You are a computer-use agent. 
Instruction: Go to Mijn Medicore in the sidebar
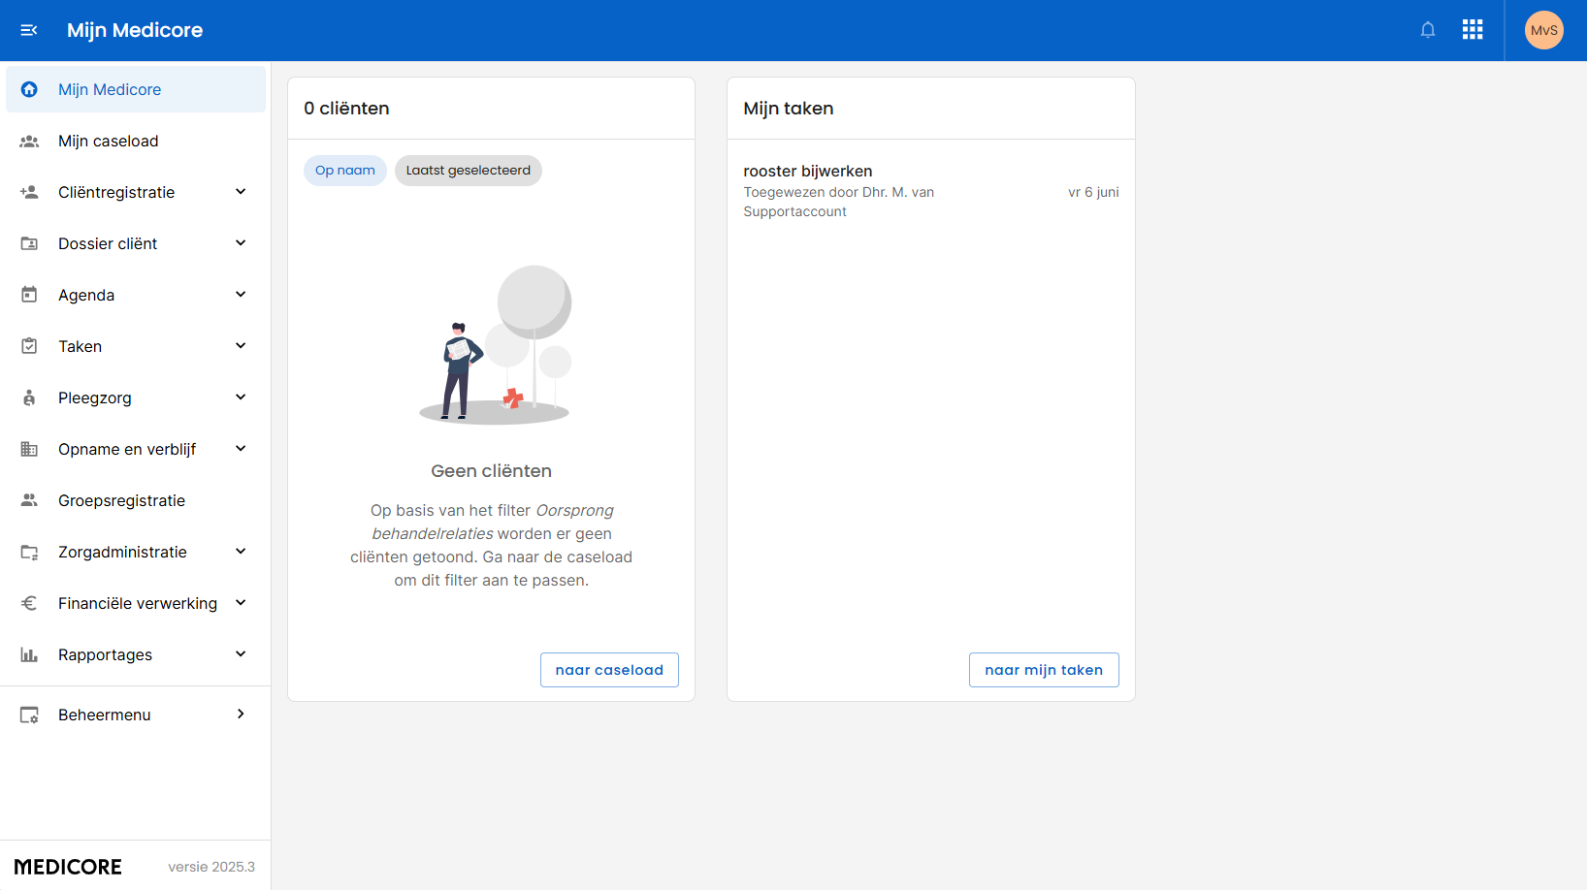(x=110, y=89)
